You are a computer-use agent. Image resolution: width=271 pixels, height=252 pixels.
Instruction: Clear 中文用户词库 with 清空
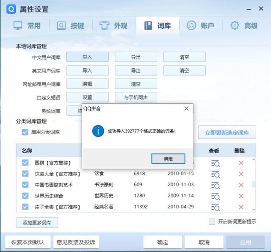(x=185, y=57)
